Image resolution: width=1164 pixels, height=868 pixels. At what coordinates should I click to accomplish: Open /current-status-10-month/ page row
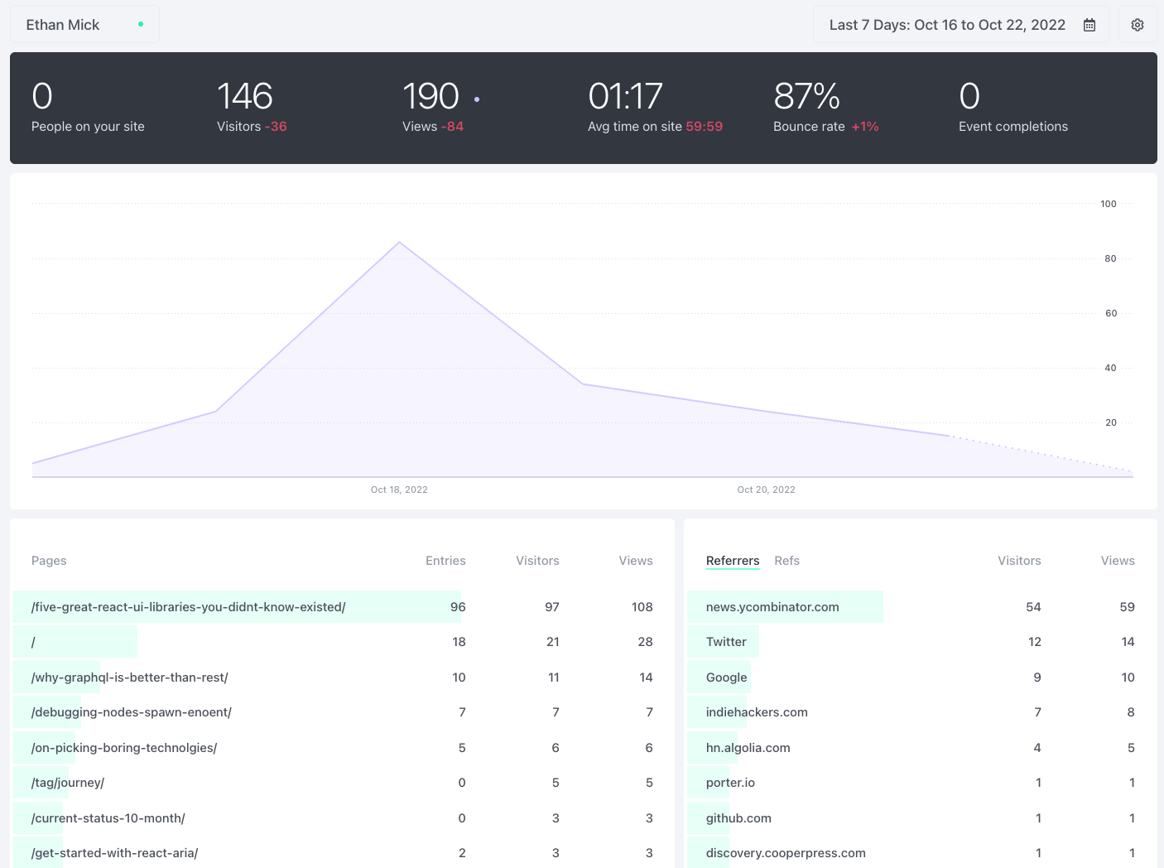tap(342, 818)
